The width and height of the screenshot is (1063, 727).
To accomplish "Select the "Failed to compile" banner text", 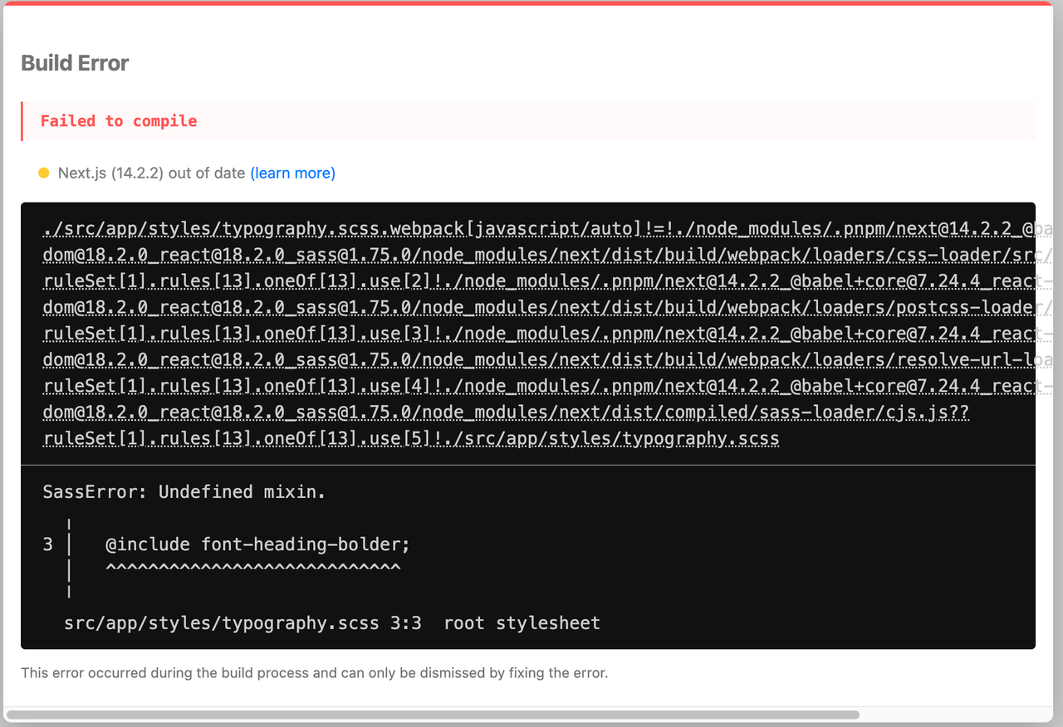I will [x=119, y=121].
